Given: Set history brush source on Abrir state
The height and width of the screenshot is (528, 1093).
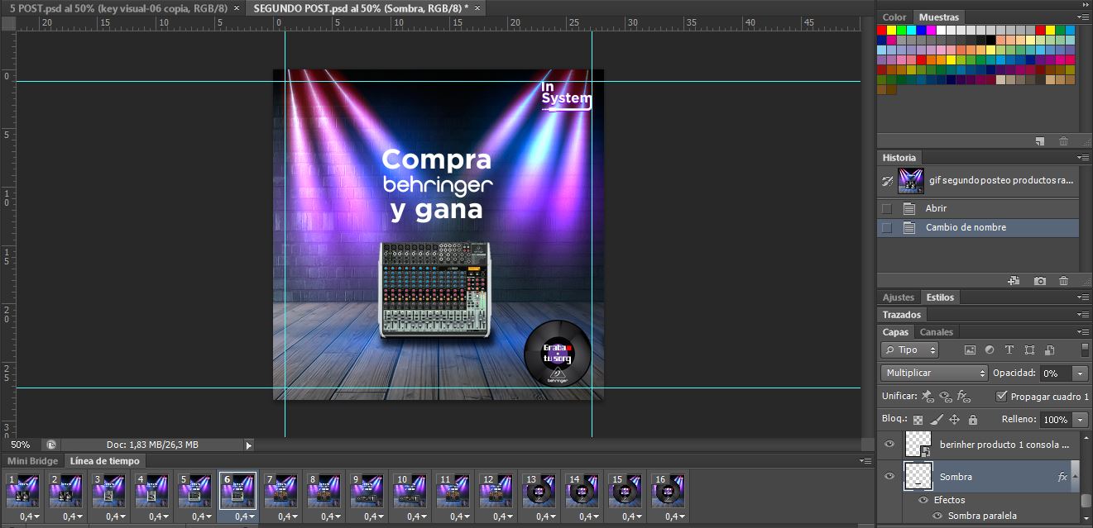Looking at the screenshot, I should pos(887,208).
